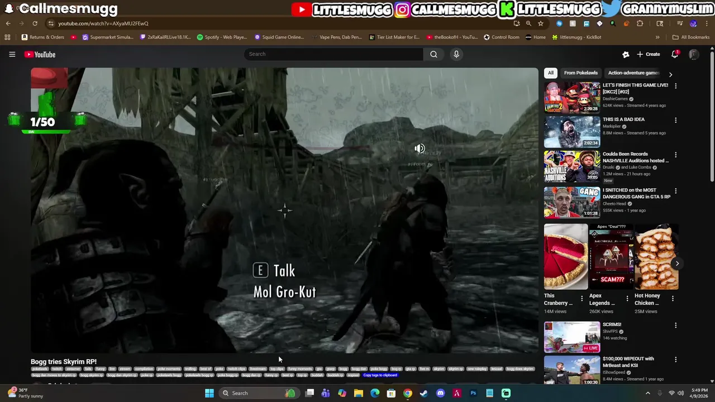The width and height of the screenshot is (715, 402).
Task: Open File Explorer from taskbar
Action: 359,393
